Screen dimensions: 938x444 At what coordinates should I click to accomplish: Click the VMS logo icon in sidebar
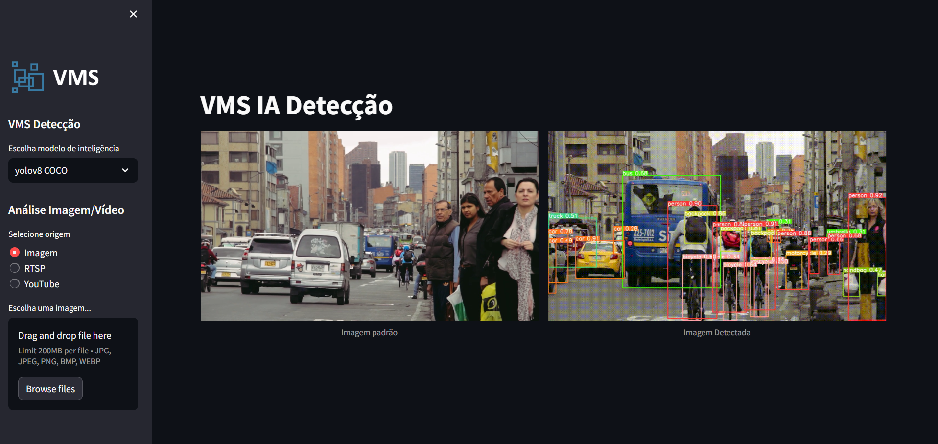[x=28, y=77]
